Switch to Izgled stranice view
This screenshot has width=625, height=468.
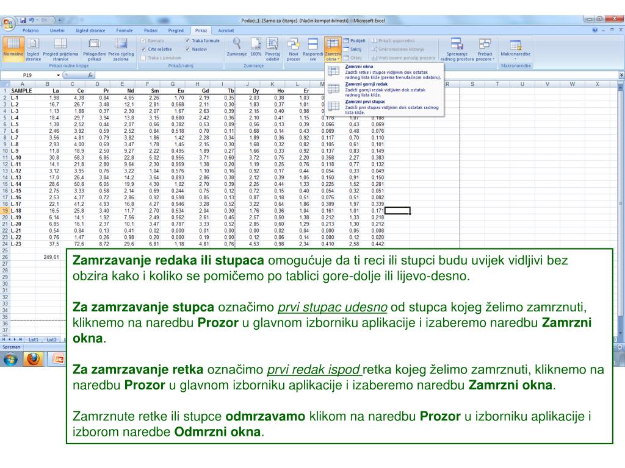point(33,49)
